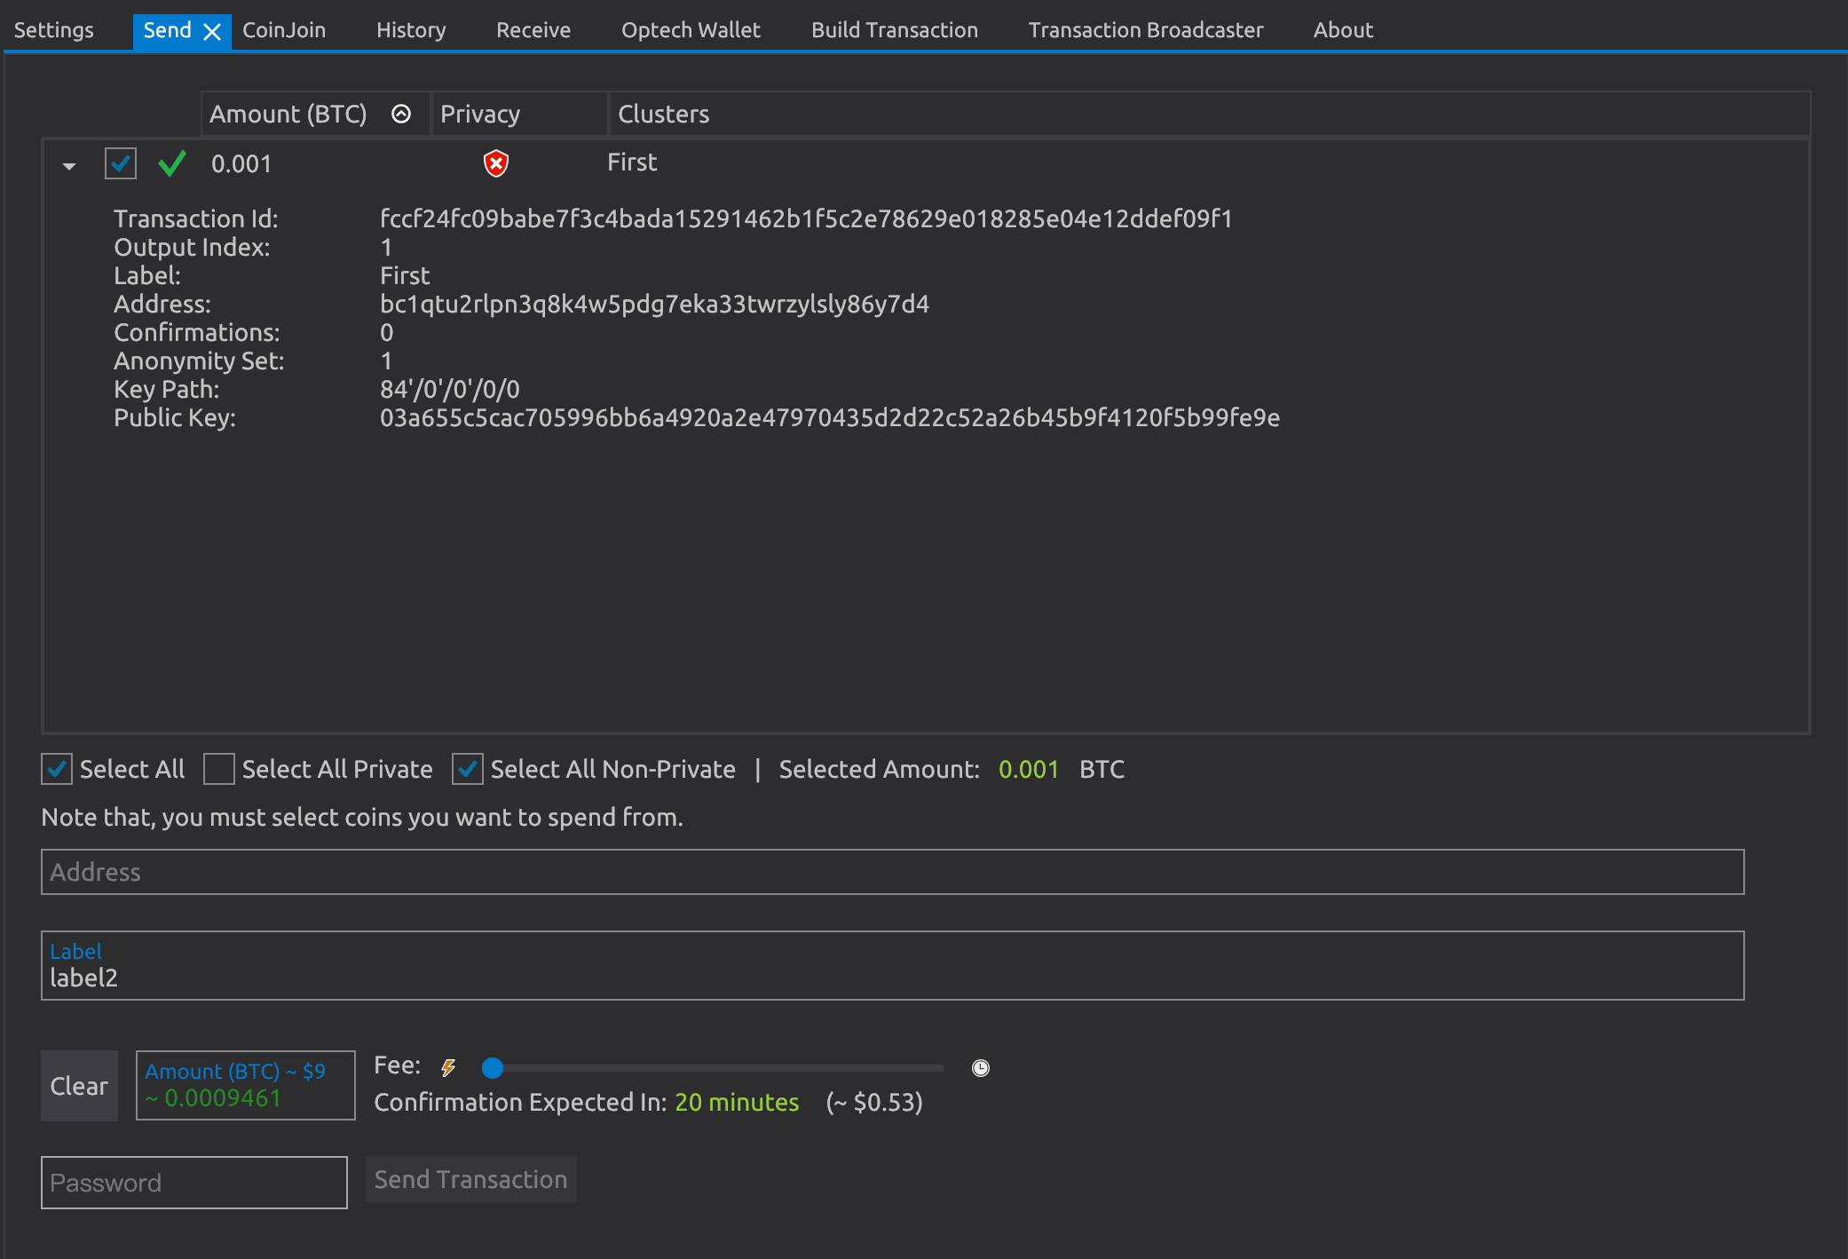Uncheck the 0.001 coin checkbox
This screenshot has height=1259, width=1848.
[121, 163]
